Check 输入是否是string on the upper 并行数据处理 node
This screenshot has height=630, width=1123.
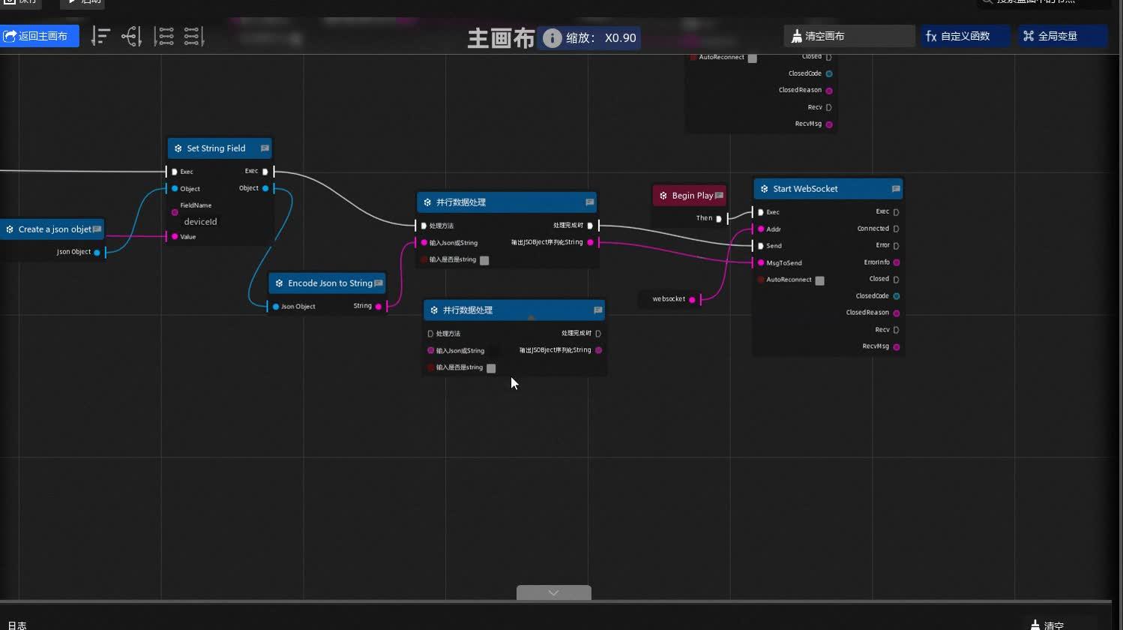click(x=484, y=259)
